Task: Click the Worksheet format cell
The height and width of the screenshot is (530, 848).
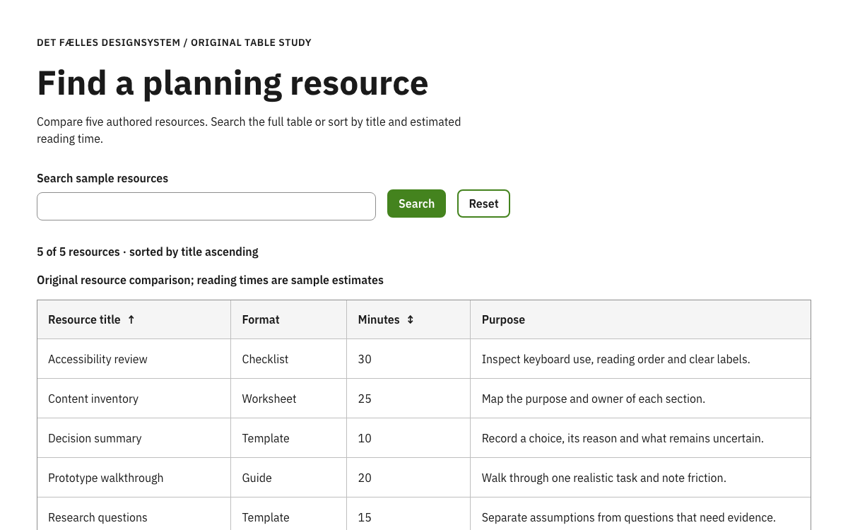Action: click(x=289, y=399)
